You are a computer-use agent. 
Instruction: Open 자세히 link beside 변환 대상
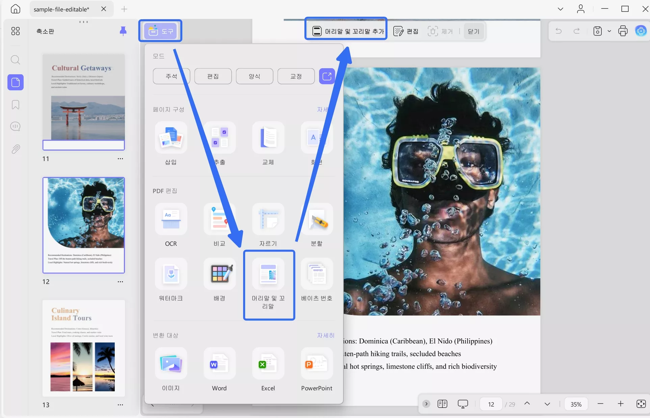coord(326,335)
